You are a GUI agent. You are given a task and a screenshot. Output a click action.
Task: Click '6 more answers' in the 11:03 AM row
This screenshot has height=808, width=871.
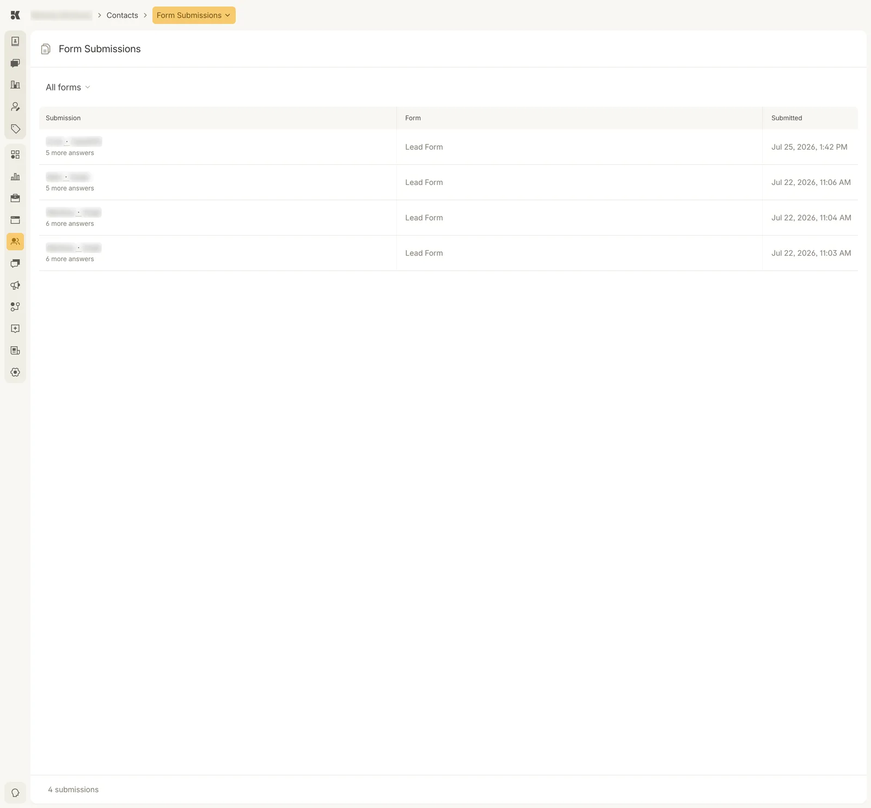point(70,259)
